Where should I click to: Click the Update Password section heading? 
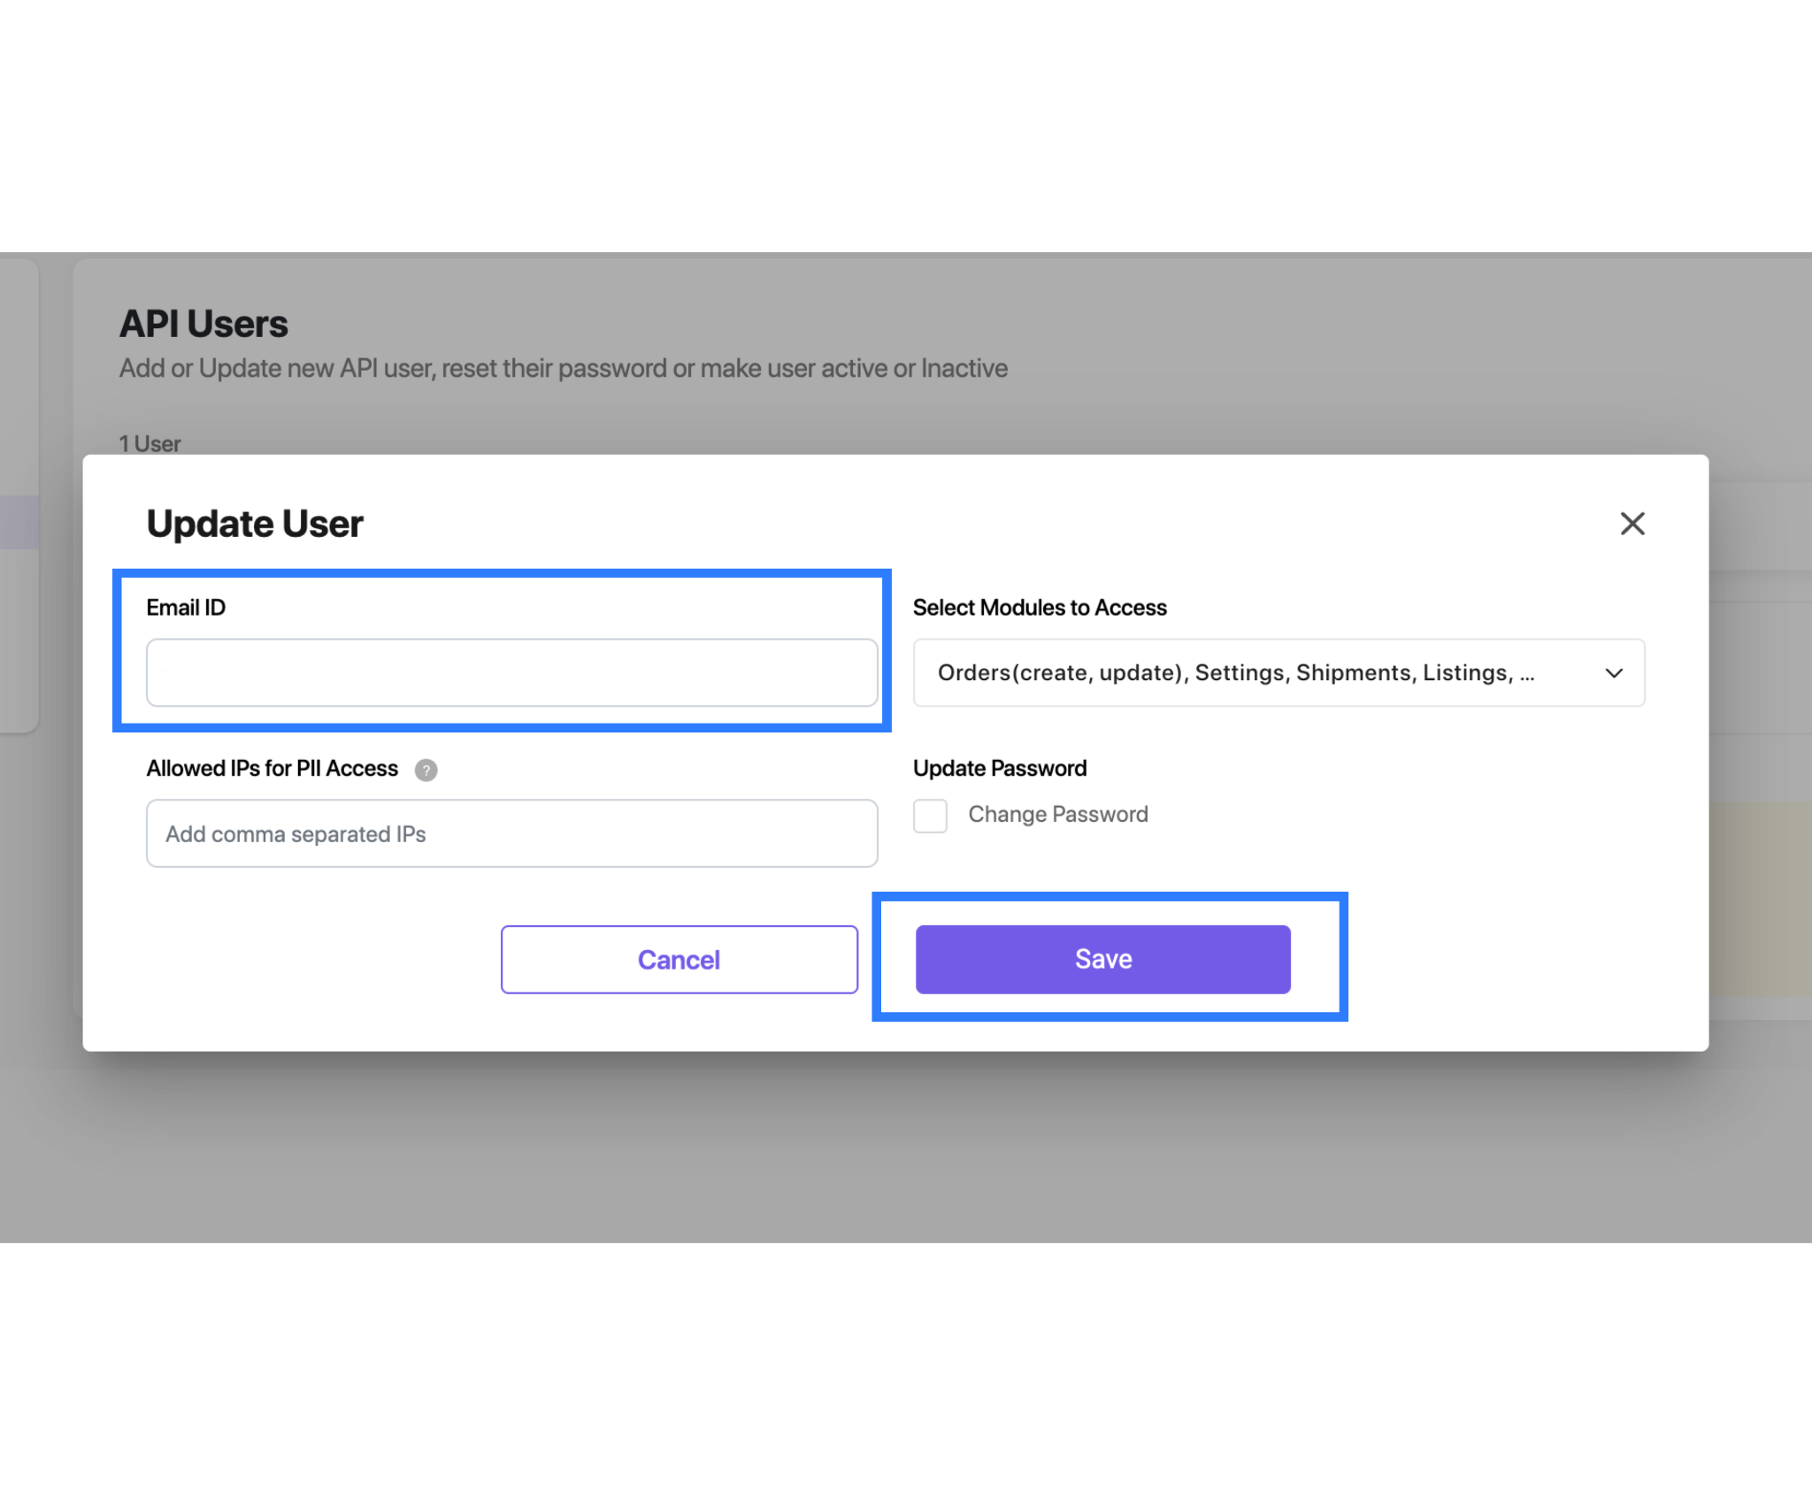1000,768
